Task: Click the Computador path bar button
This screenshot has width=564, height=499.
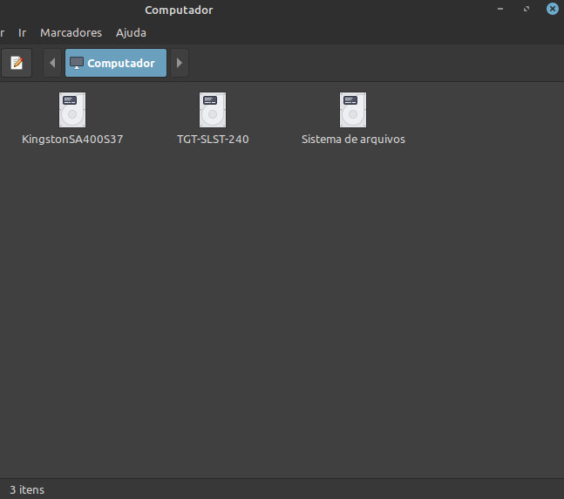Action: click(x=116, y=63)
